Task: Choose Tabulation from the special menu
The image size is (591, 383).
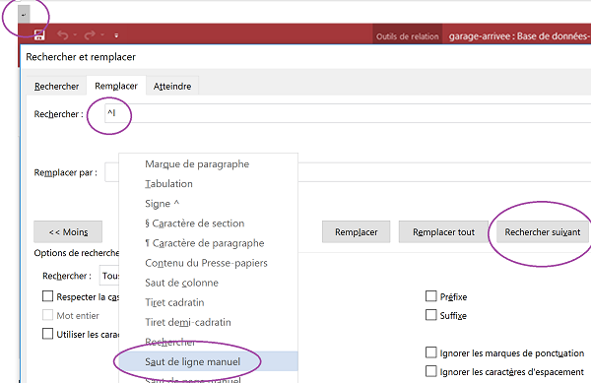Action: (209, 184)
